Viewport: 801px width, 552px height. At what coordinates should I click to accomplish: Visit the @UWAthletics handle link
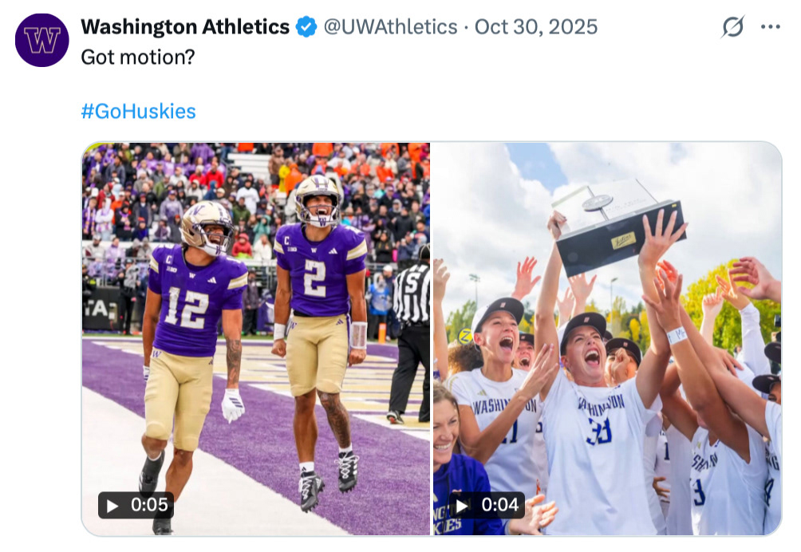pyautogui.click(x=389, y=27)
